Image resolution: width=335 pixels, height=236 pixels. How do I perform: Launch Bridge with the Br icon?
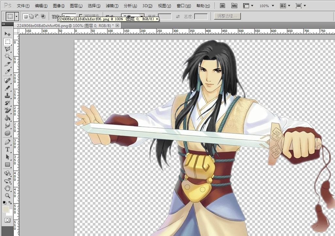(x=223, y=6)
